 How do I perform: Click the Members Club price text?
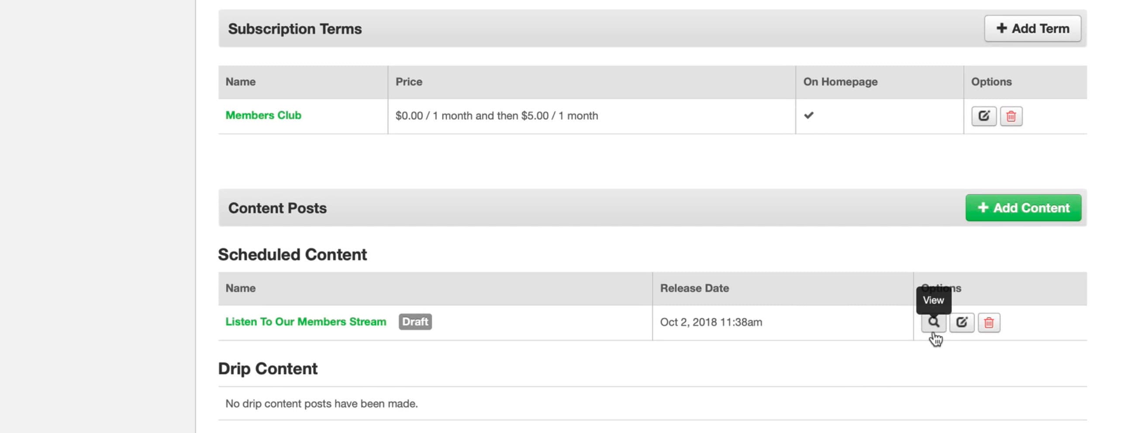tap(497, 116)
